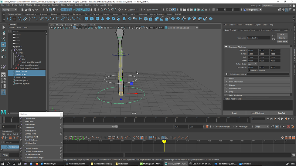This screenshot has width=296, height=166.
Task: Open the Rotate Order dropdown
Action: (252, 64)
